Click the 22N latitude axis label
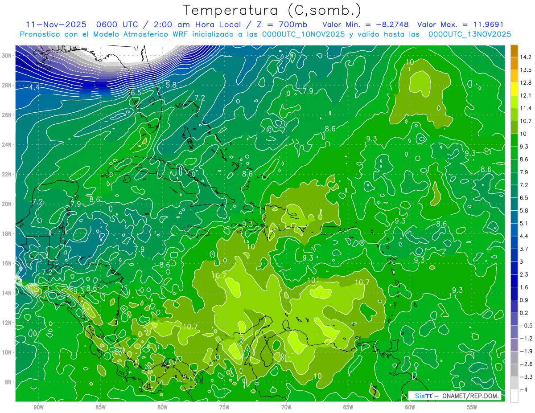Screen dimensions: 535x413 (x=7, y=174)
